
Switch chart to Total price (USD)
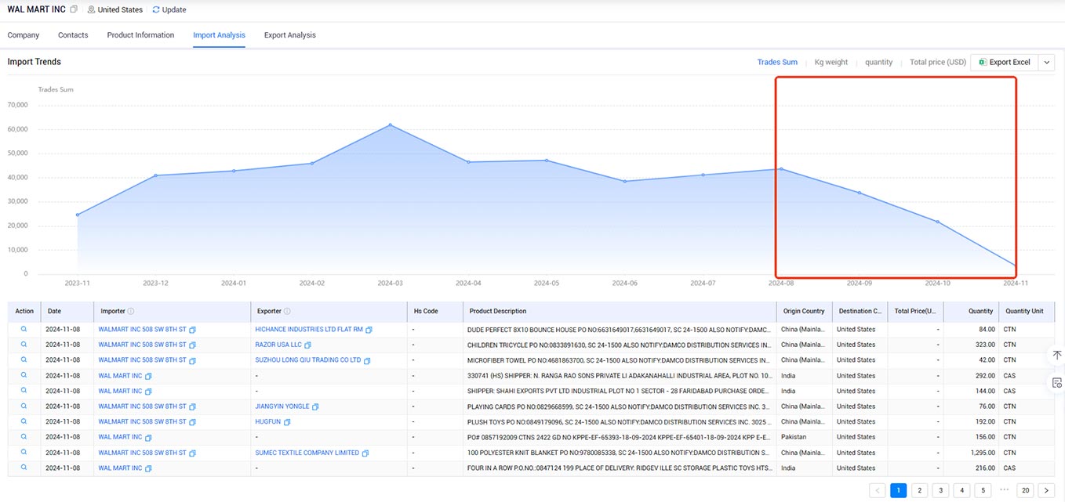(938, 62)
